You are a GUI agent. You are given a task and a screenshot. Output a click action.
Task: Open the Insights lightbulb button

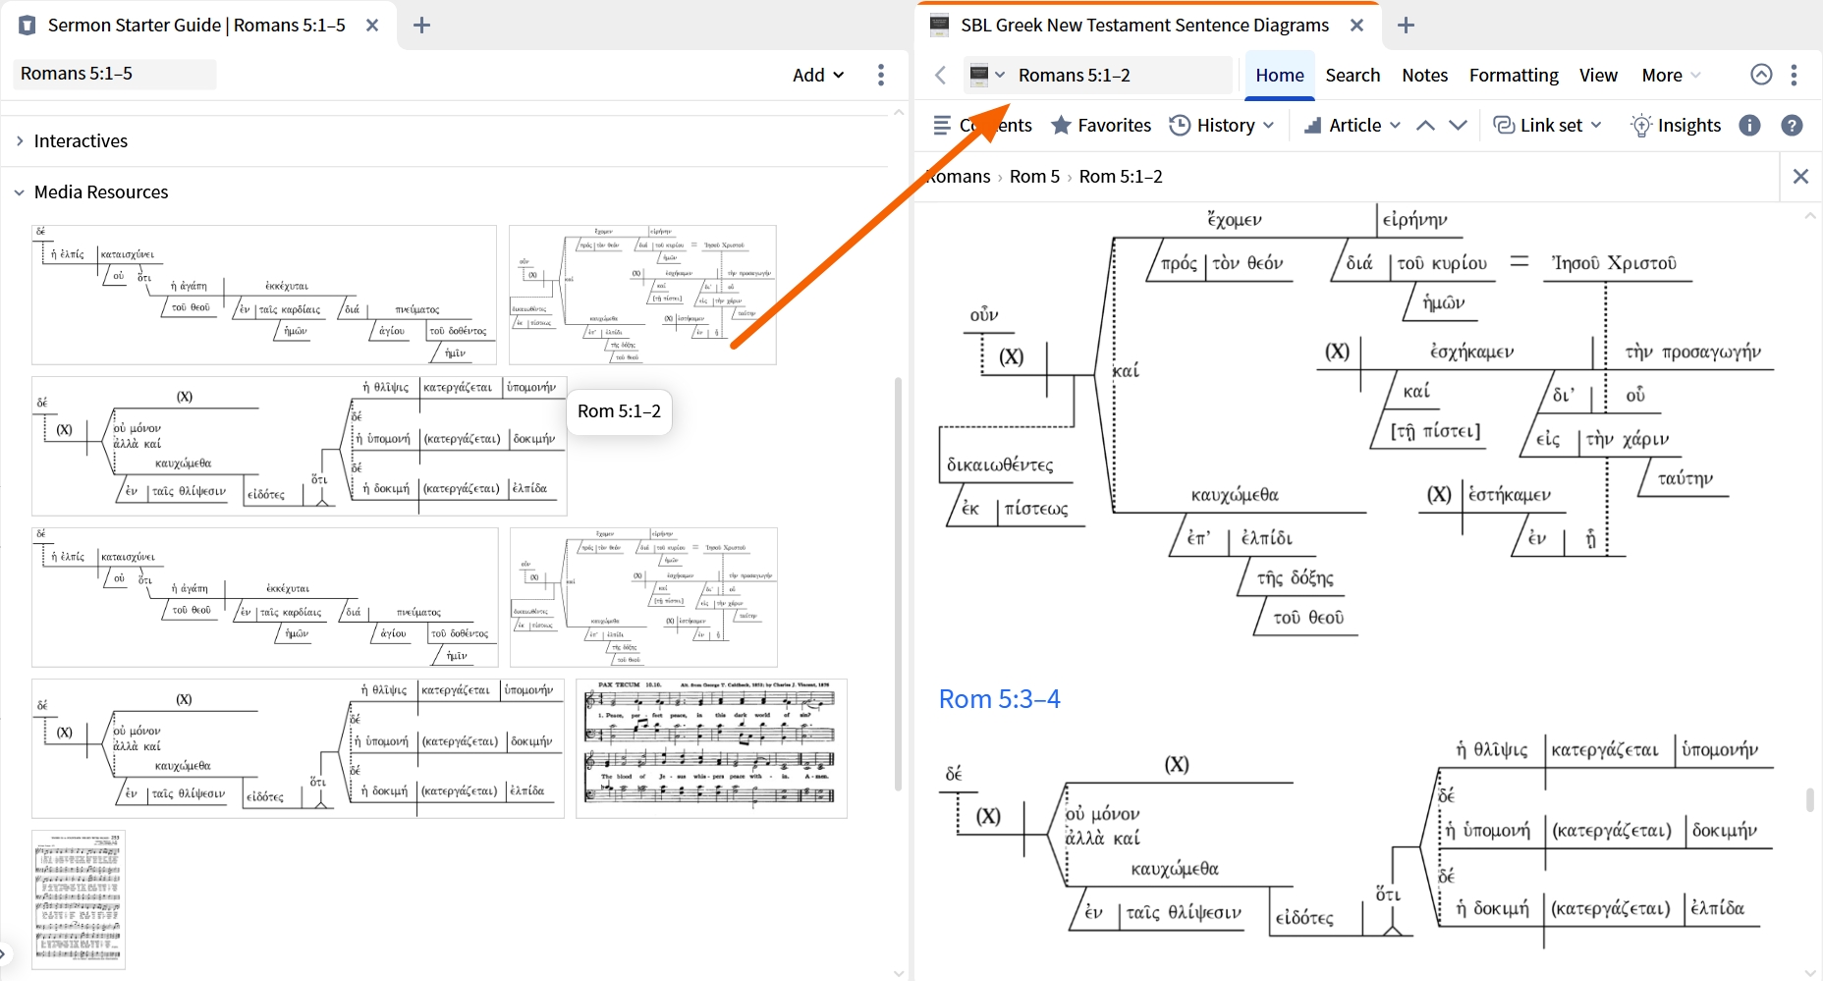[1675, 125]
